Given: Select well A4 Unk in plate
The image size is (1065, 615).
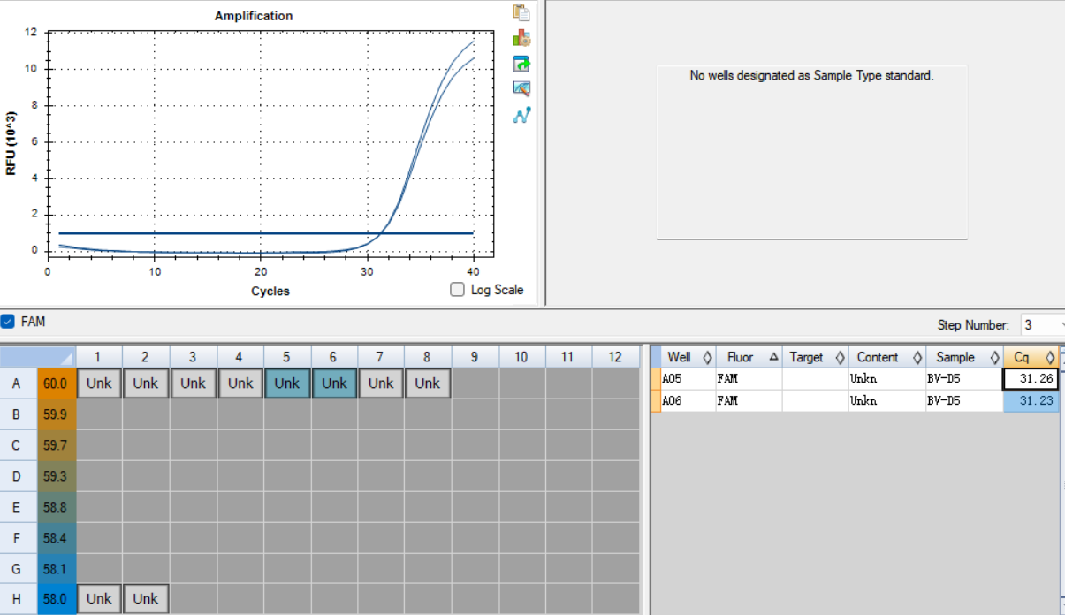Looking at the screenshot, I should pos(240,383).
